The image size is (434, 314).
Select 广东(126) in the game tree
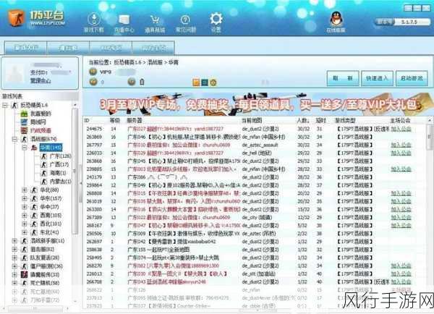[x=60, y=156]
